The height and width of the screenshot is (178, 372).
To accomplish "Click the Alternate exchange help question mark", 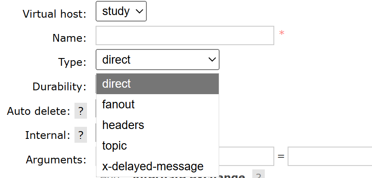I will pos(258,175).
